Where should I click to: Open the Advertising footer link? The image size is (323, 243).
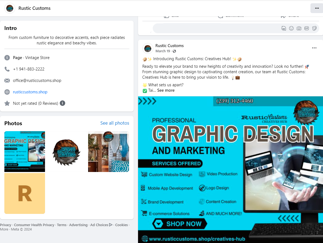[x=78, y=225]
